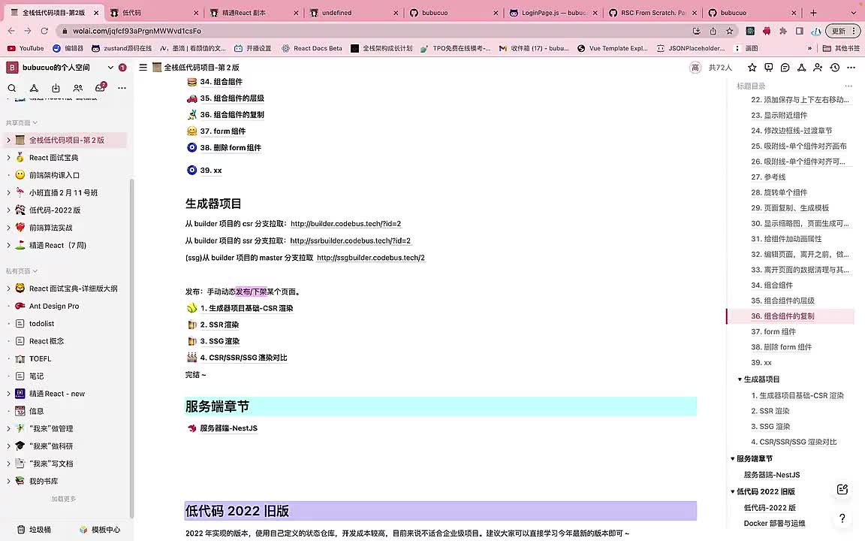Viewport: 865px width, 541px height.
Task: Open the import icon in sidebar toolbar
Action: (56, 88)
